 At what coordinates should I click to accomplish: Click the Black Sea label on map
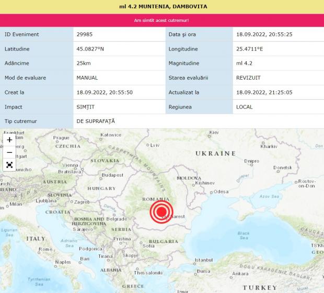click(x=244, y=236)
